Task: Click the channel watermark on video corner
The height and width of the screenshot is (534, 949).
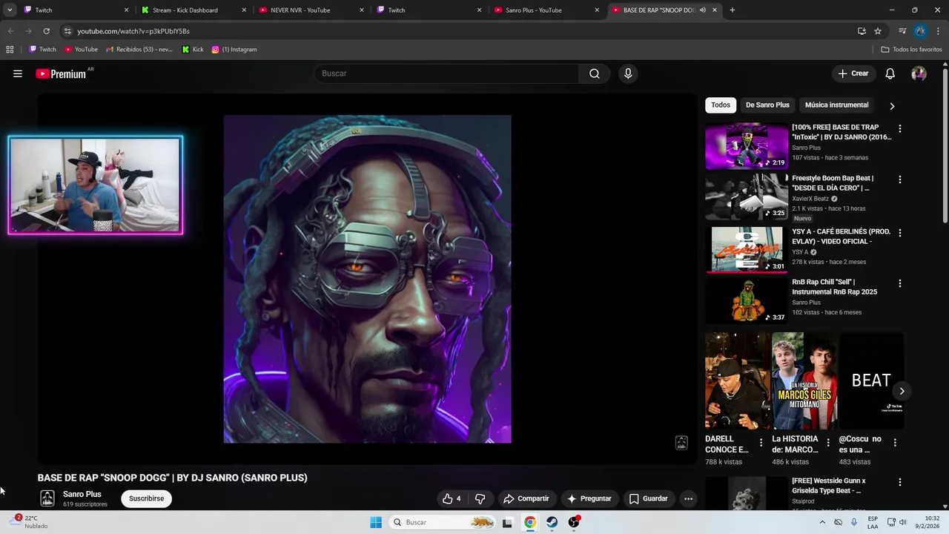Action: pyautogui.click(x=681, y=443)
